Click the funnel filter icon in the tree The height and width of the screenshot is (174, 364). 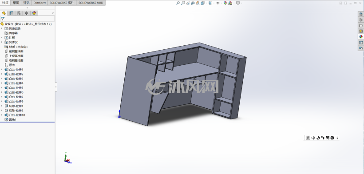(3, 19)
